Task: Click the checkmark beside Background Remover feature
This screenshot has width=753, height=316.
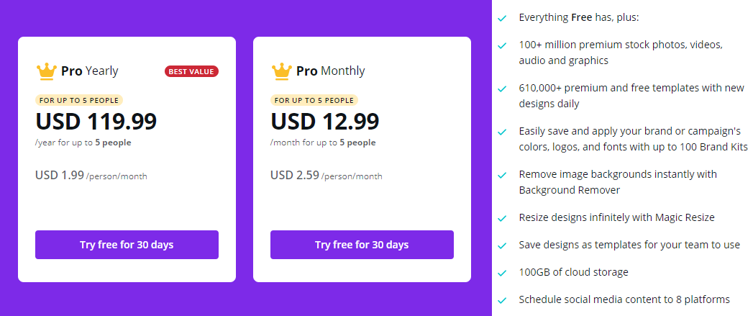Action: 502,175
